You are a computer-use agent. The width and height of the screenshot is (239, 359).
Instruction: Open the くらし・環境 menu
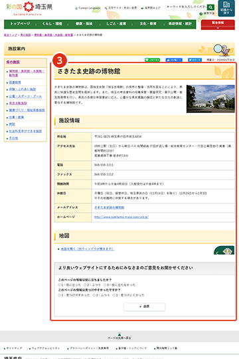click(52, 24)
